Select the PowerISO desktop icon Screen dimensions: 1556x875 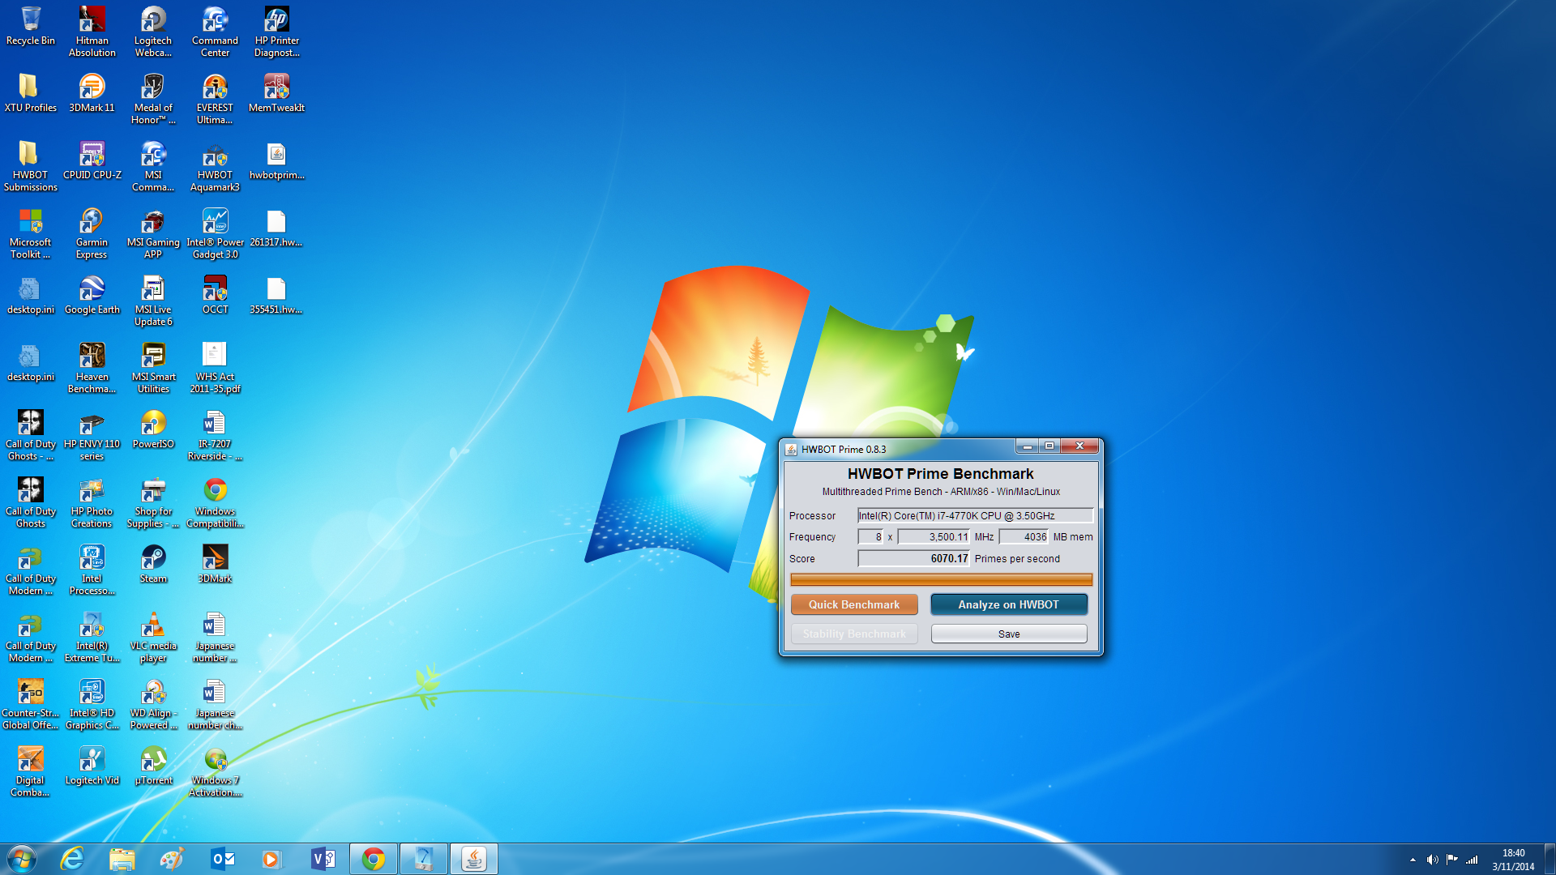point(153,429)
